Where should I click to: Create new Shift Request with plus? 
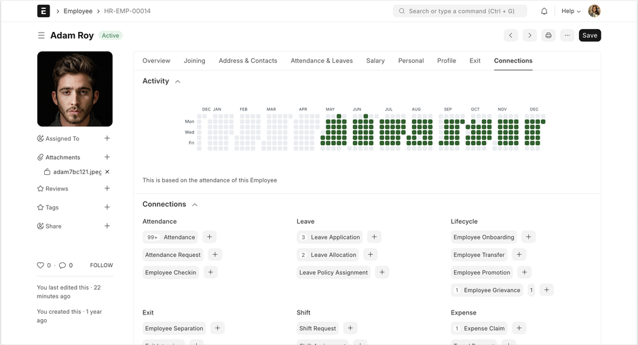[x=350, y=328]
